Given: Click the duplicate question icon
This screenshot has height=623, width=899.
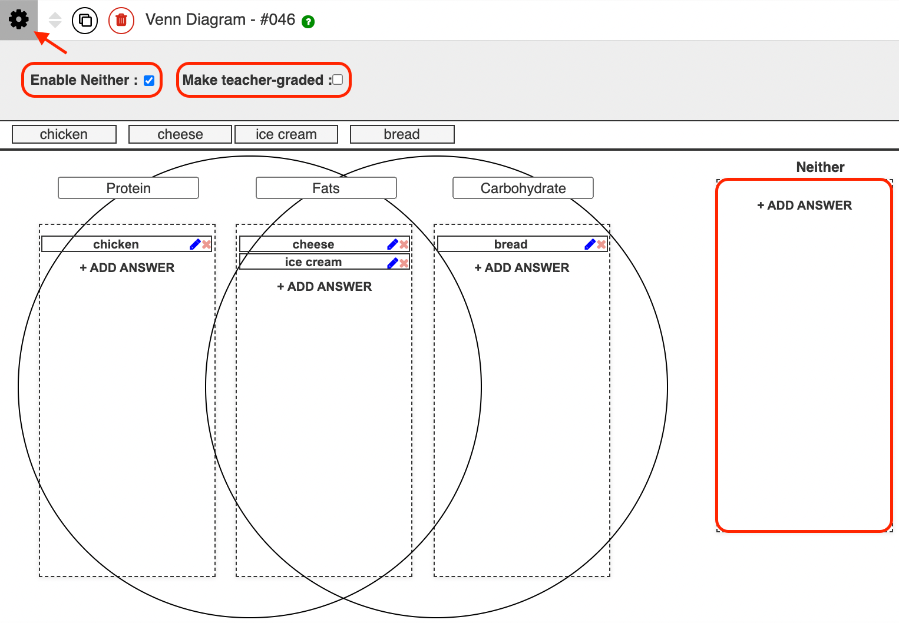Looking at the screenshot, I should [x=84, y=19].
